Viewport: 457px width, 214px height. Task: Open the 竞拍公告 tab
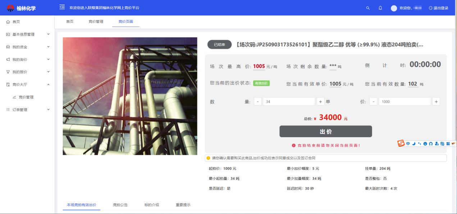pos(120,205)
